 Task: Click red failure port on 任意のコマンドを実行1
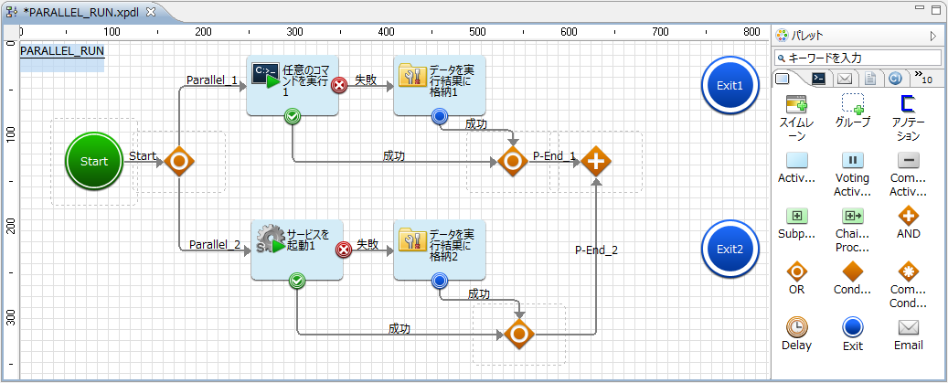(x=339, y=85)
